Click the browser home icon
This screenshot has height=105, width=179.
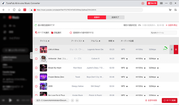pyautogui.click(x=19, y=10)
